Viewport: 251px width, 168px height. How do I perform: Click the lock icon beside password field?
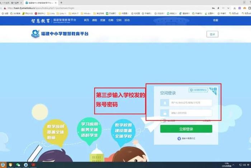coord(165,113)
